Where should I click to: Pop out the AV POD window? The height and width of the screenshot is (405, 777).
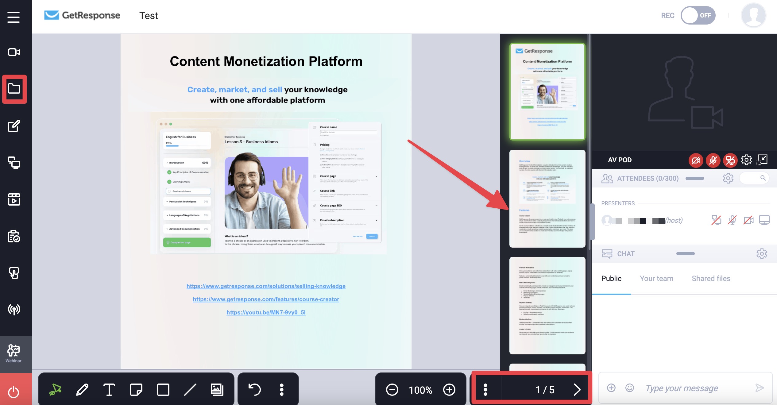pyautogui.click(x=763, y=160)
